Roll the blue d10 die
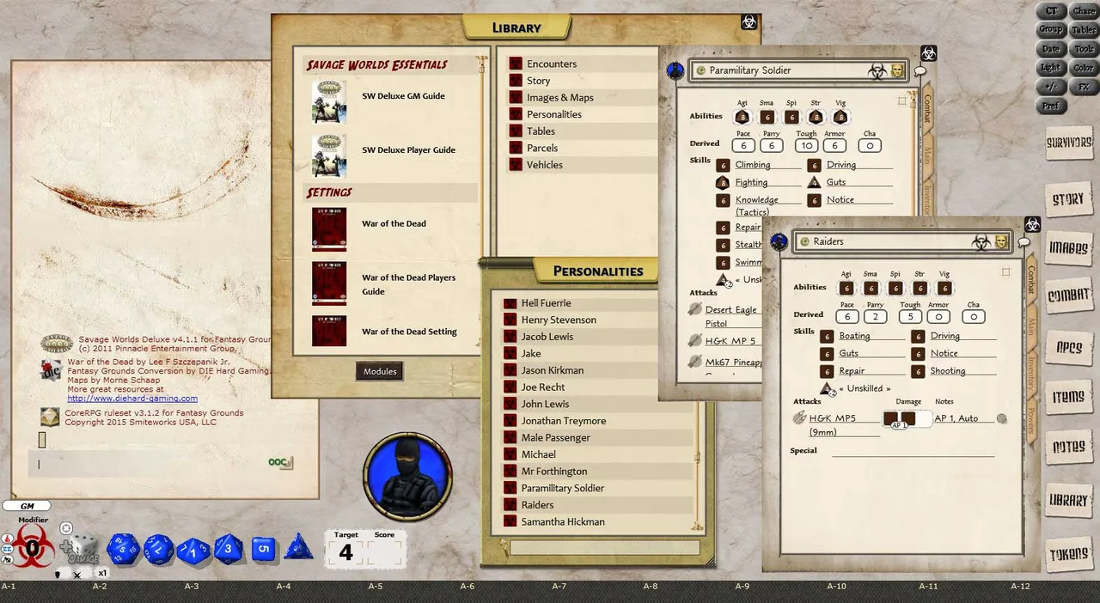The height and width of the screenshot is (603, 1100). pos(193,550)
